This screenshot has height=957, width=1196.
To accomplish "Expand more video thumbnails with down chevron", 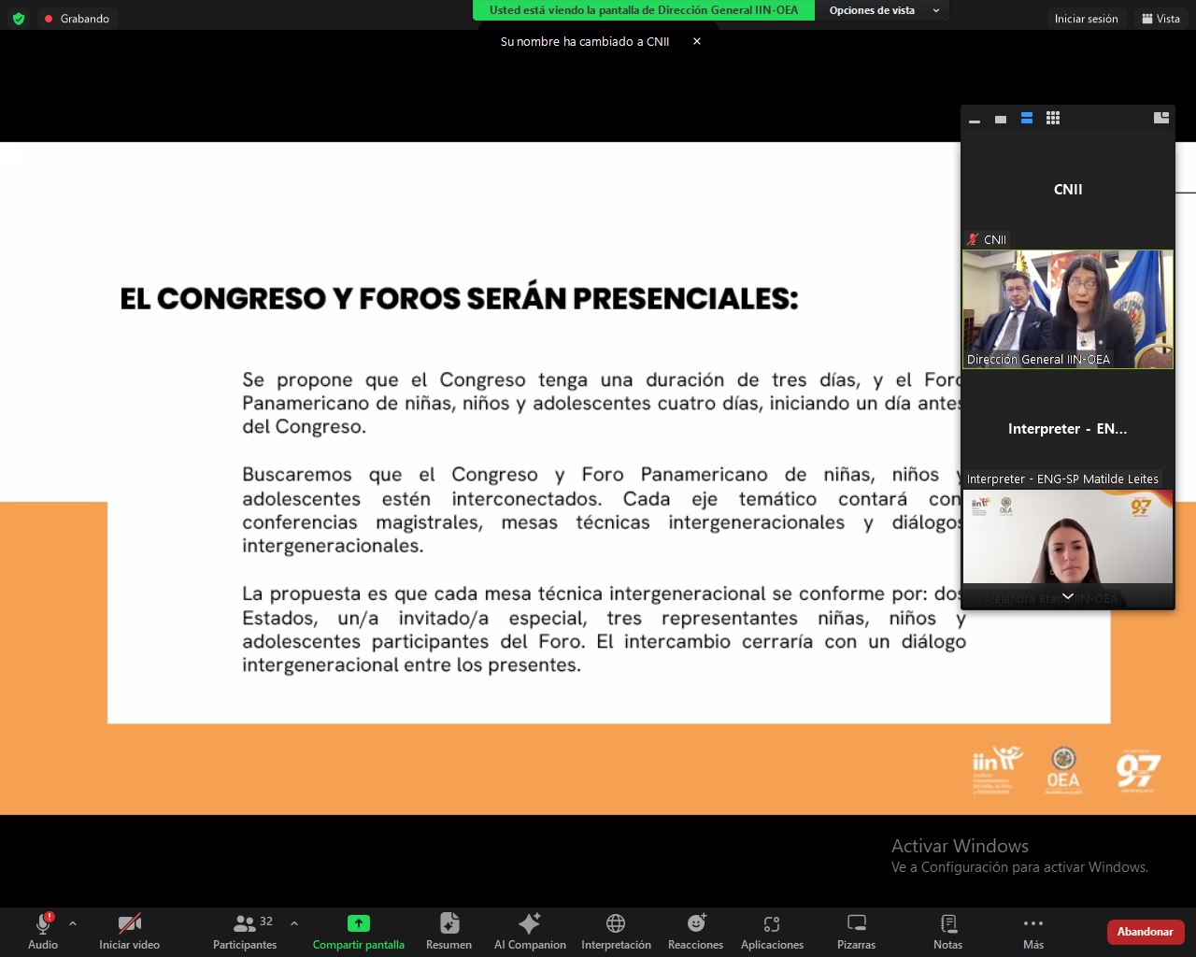I will pyautogui.click(x=1068, y=596).
